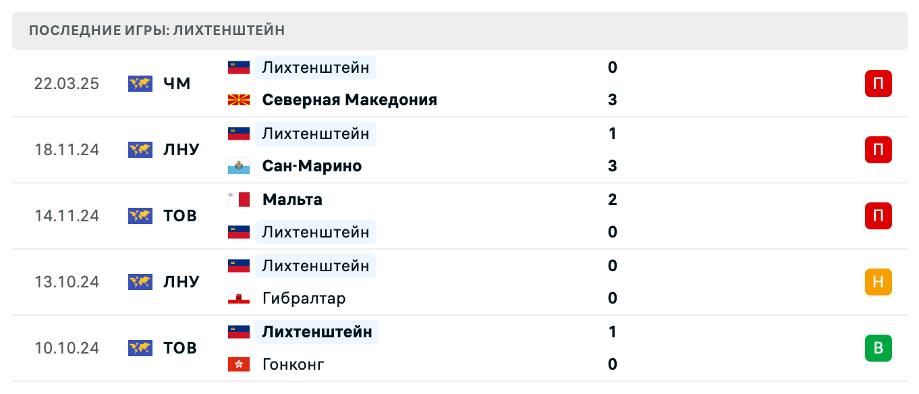Click the San Marino flag icon
The width and height of the screenshot is (919, 394).
(239, 166)
